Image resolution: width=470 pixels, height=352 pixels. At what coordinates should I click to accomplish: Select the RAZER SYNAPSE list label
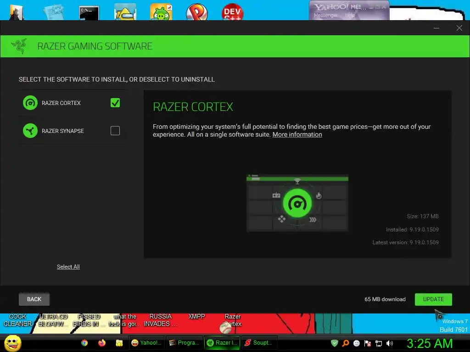pyautogui.click(x=62, y=131)
